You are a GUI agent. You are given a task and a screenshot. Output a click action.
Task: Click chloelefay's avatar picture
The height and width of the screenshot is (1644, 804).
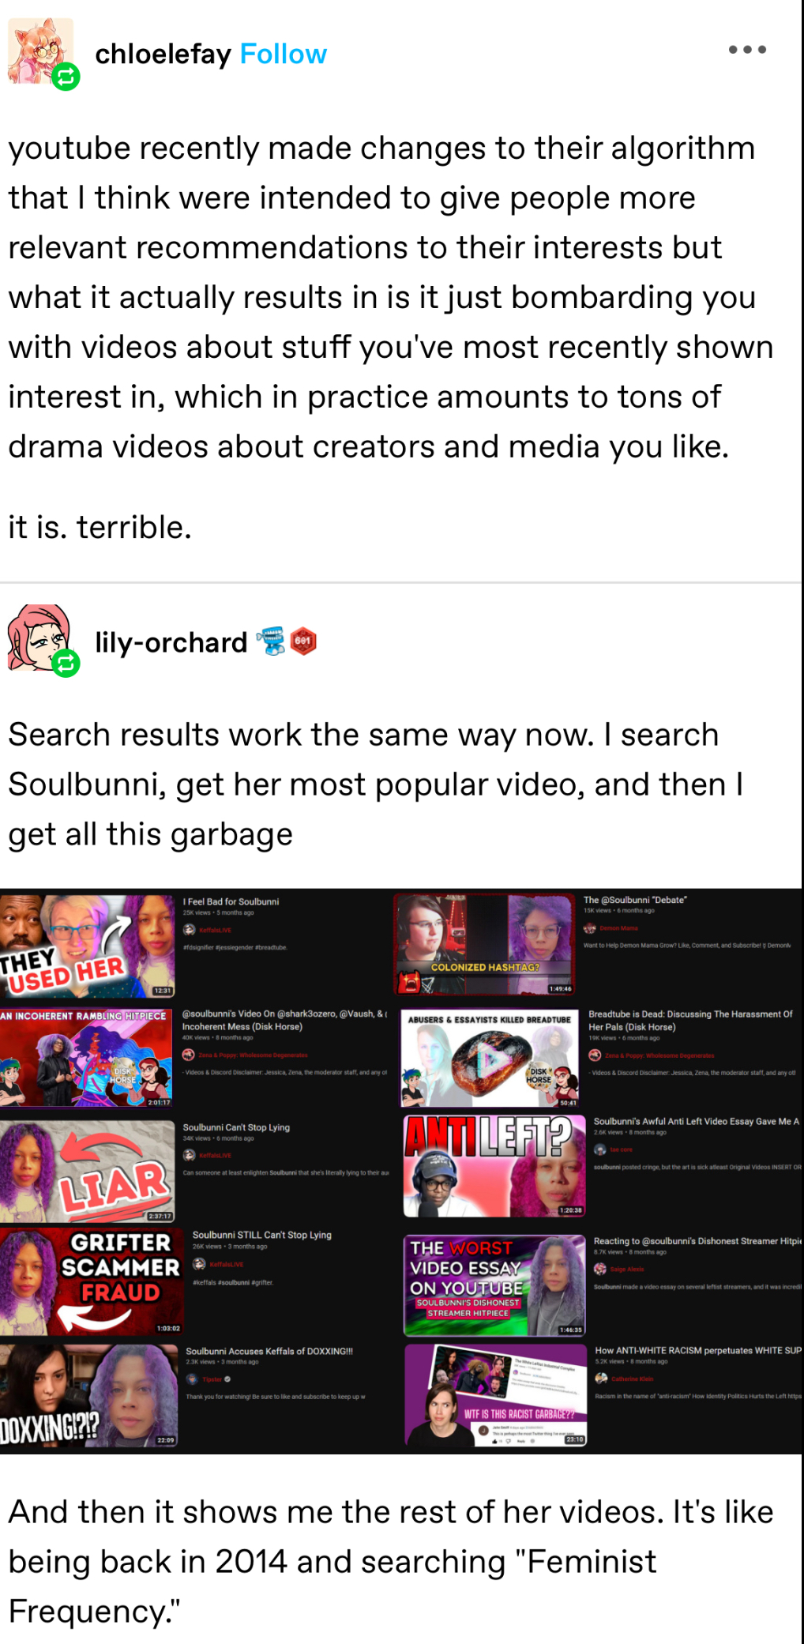point(40,51)
